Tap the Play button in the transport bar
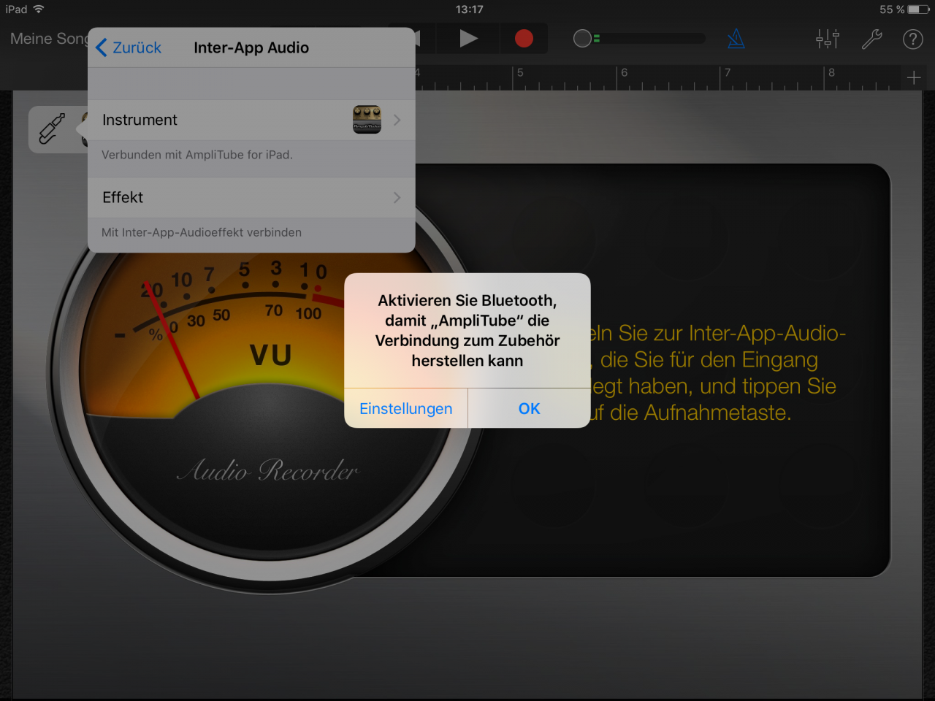The image size is (935, 701). pos(468,39)
